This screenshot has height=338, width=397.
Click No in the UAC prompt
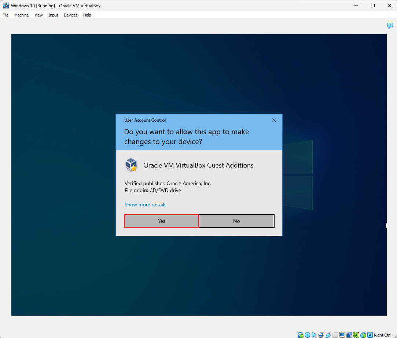[x=236, y=221]
